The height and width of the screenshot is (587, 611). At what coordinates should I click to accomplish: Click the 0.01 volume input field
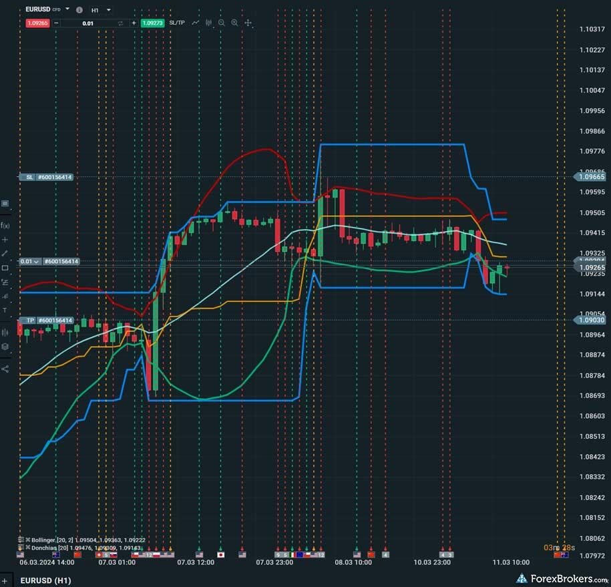tap(87, 23)
